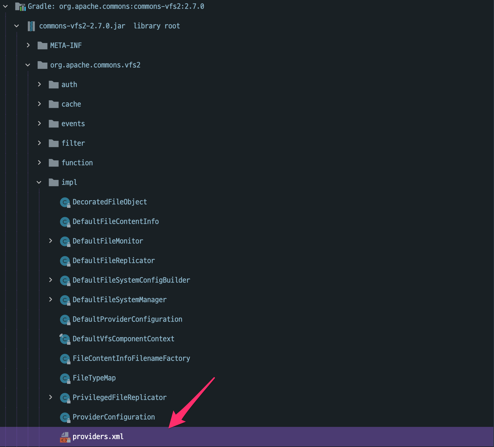Select the DecoratedFileObject class name

pyautogui.click(x=110, y=202)
